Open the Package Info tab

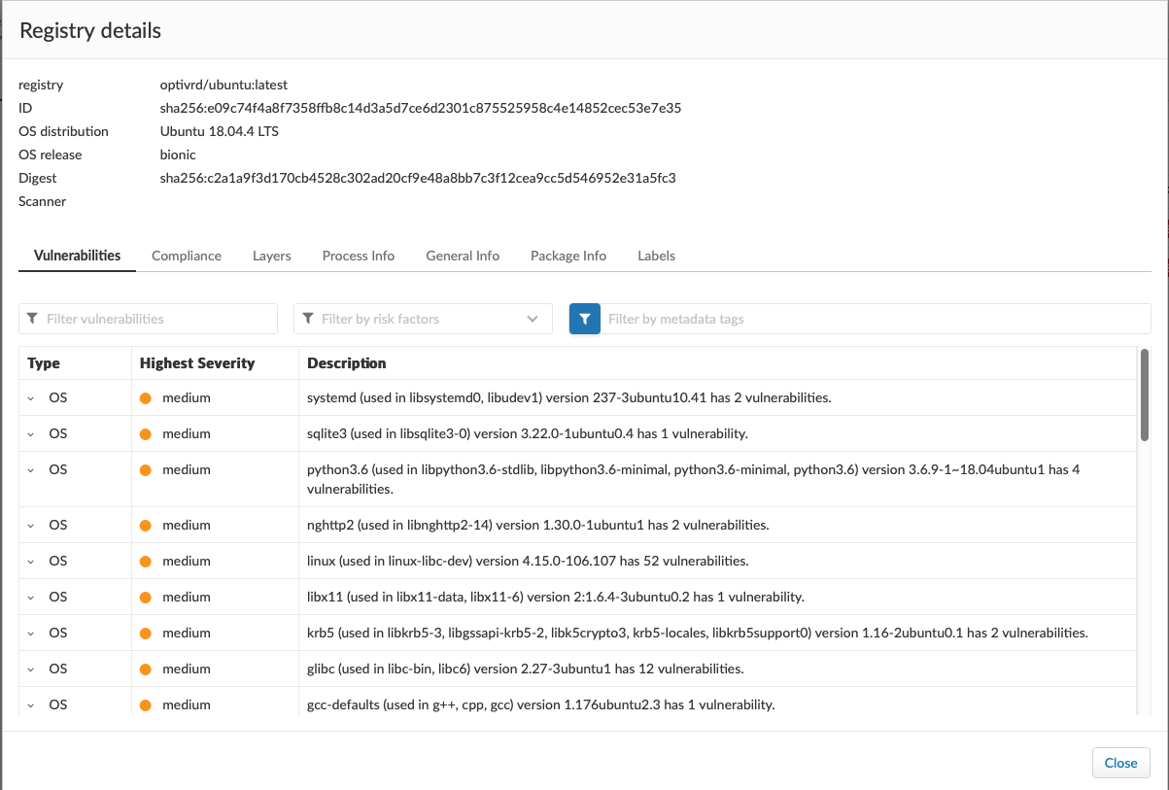567,256
